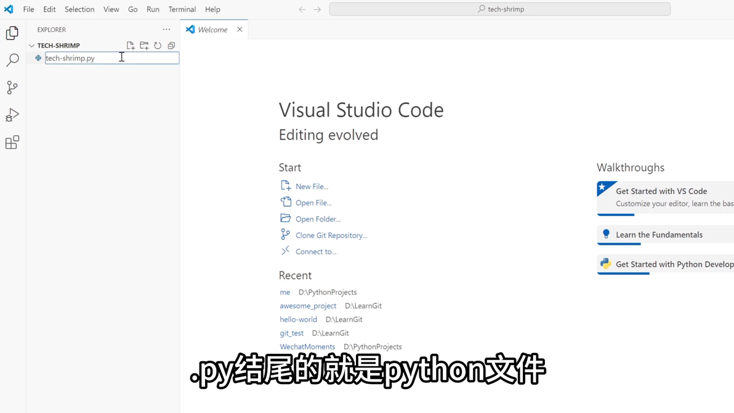Collapse all folders in Explorer

(171, 46)
